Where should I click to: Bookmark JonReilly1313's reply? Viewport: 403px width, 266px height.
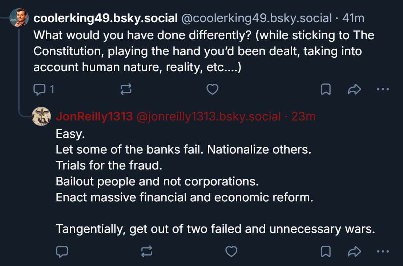(326, 251)
